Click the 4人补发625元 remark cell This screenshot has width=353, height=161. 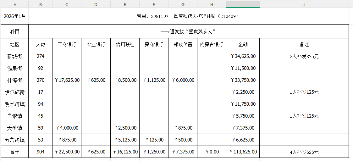(x=304, y=152)
